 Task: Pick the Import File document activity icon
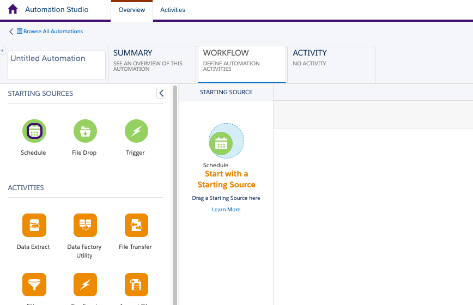click(136, 284)
